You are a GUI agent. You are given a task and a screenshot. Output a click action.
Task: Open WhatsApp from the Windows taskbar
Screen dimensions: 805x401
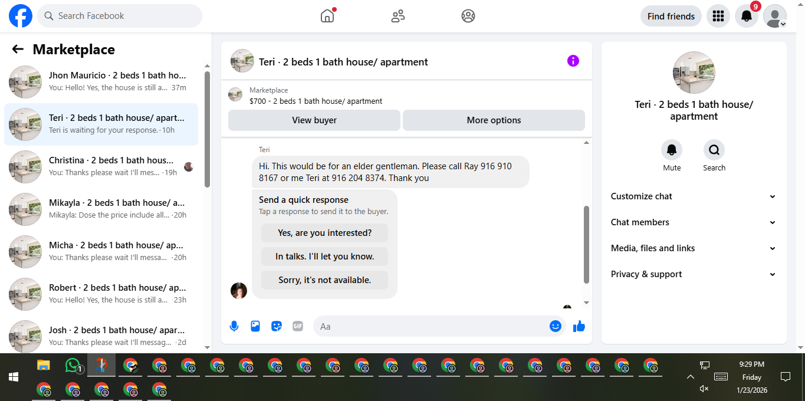pos(73,366)
